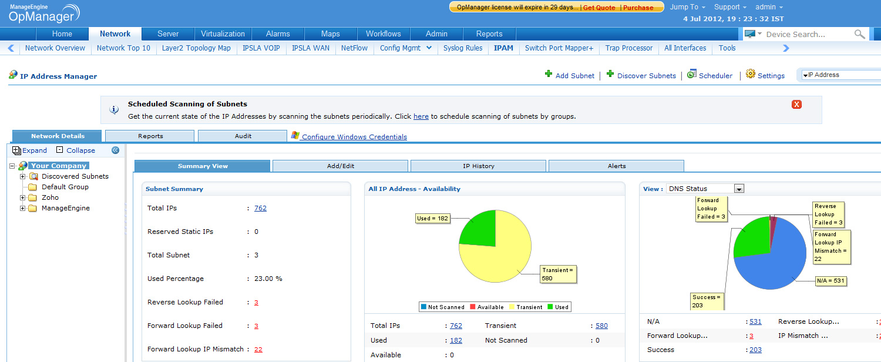This screenshot has width=881, height=362.
Task: Open the Alarms main menu tab
Action: [x=278, y=34]
